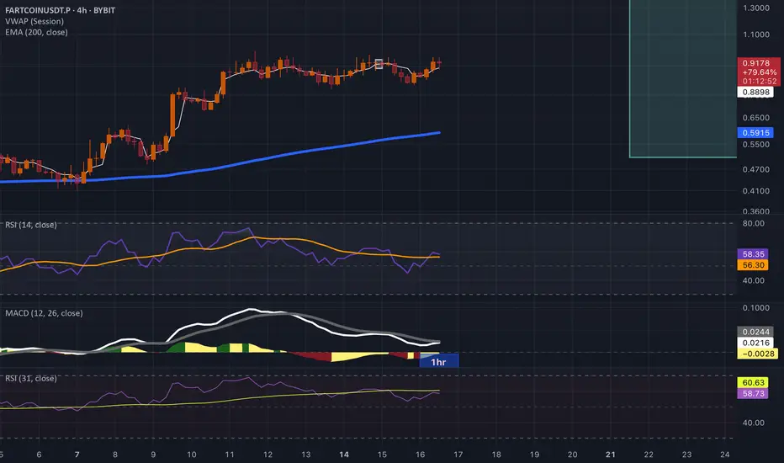
Task: Click the white 0.0216 MACD value label
Action: (x=755, y=343)
